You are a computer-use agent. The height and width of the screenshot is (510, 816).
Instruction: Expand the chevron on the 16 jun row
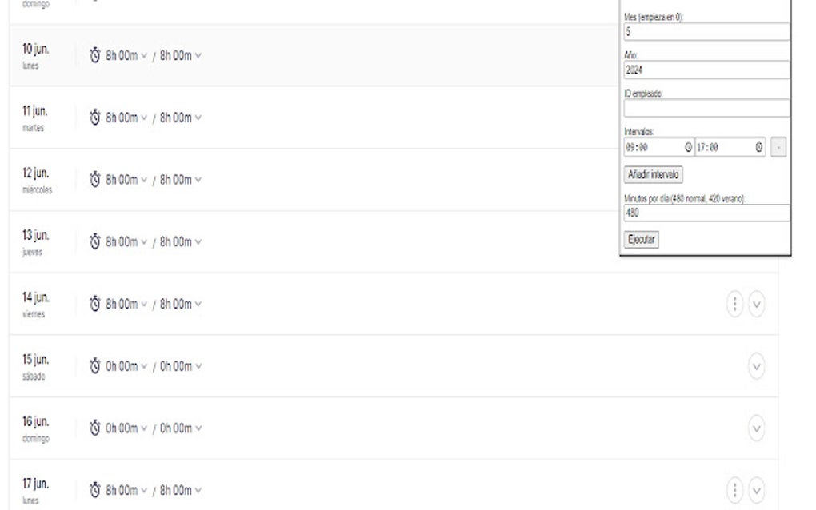[x=756, y=428]
